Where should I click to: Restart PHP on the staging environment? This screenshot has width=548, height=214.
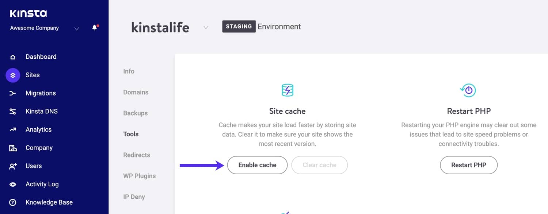click(x=468, y=165)
